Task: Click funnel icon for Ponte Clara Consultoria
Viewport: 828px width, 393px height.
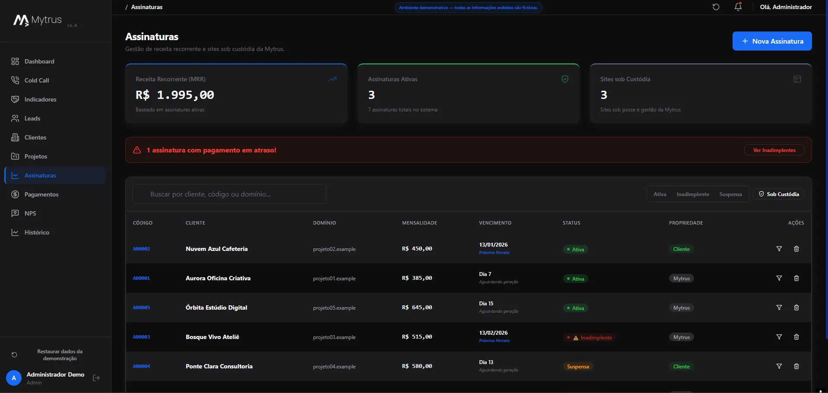Action: [779, 366]
